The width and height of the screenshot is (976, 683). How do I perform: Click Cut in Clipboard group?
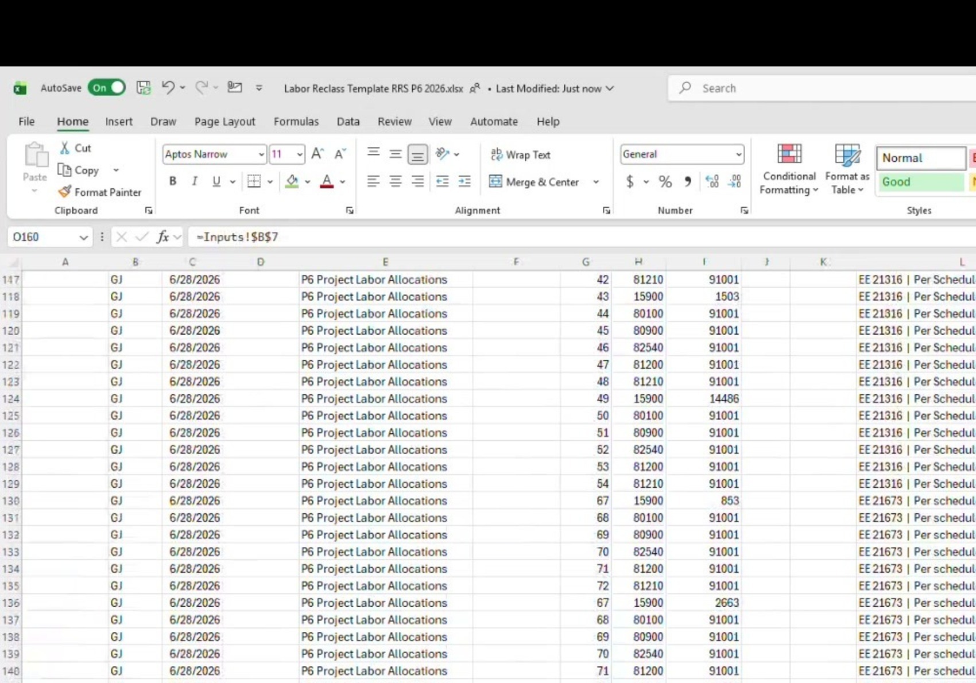point(76,148)
